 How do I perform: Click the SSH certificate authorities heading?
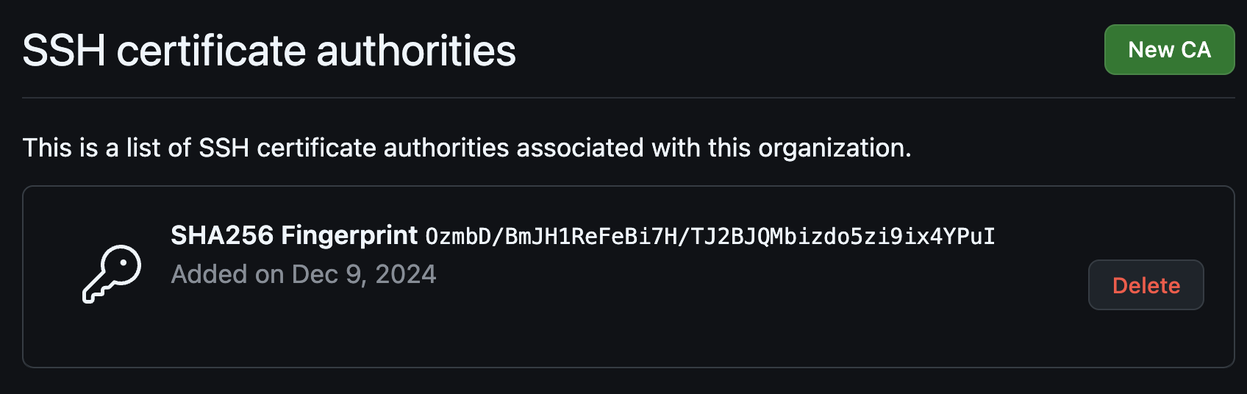tap(269, 51)
